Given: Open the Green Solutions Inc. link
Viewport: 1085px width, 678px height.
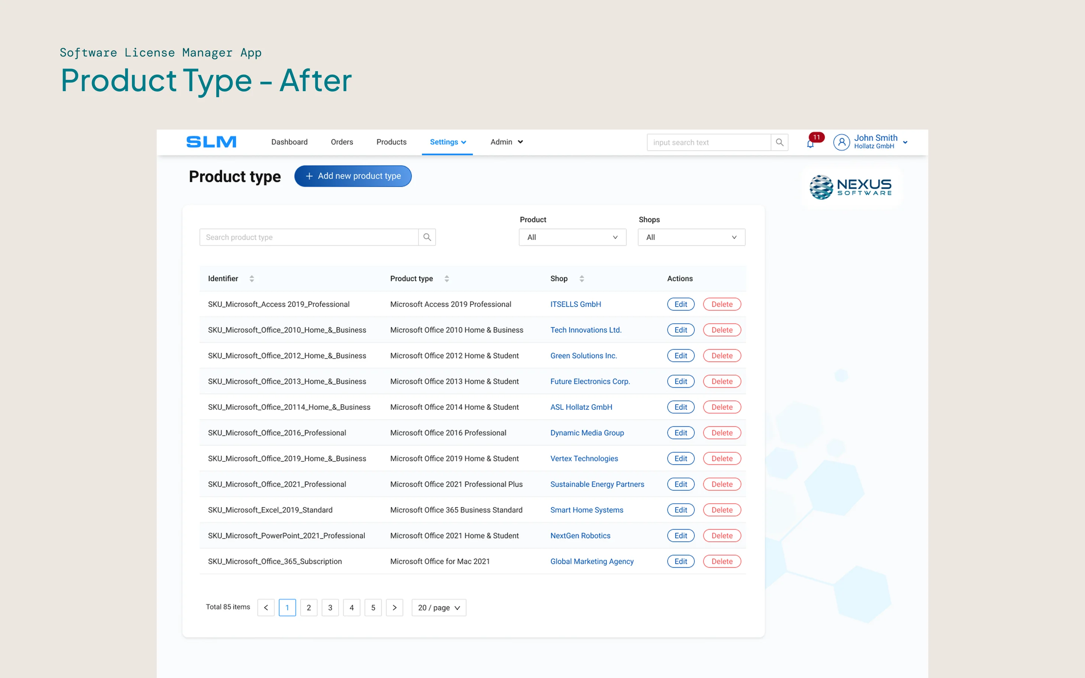Looking at the screenshot, I should 584,356.
